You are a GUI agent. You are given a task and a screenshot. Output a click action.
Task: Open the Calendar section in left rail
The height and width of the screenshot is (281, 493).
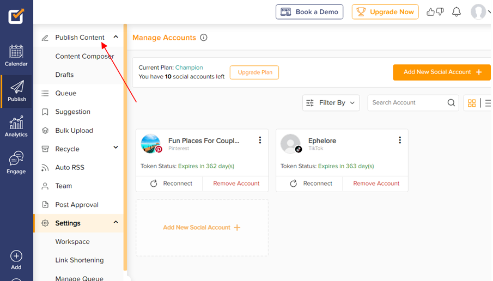pyautogui.click(x=16, y=56)
